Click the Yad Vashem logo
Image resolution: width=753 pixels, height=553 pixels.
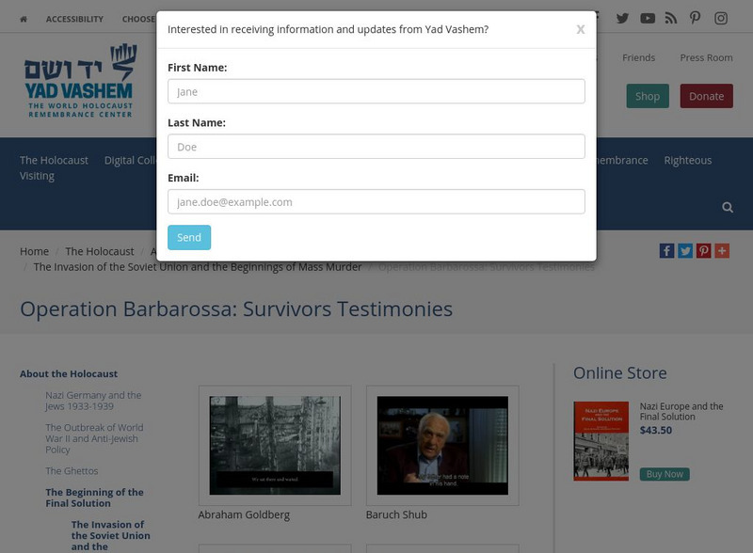(x=80, y=81)
